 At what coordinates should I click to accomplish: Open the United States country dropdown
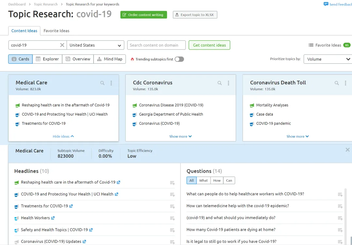coord(95,45)
